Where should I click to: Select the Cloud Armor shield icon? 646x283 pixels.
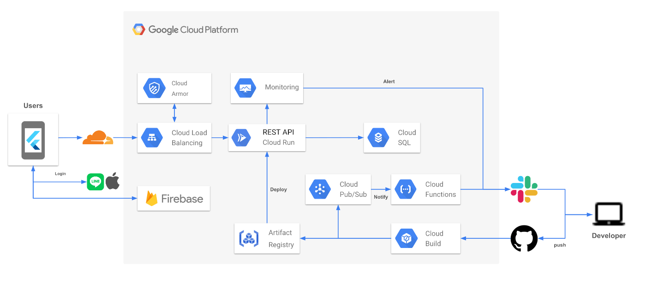click(154, 88)
